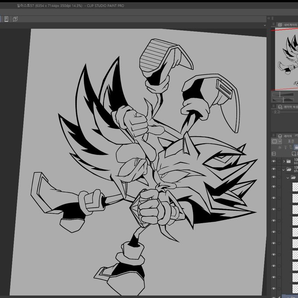The height and width of the screenshot is (298, 298).
Task: Click the new raster layer icon
Action: point(294,153)
